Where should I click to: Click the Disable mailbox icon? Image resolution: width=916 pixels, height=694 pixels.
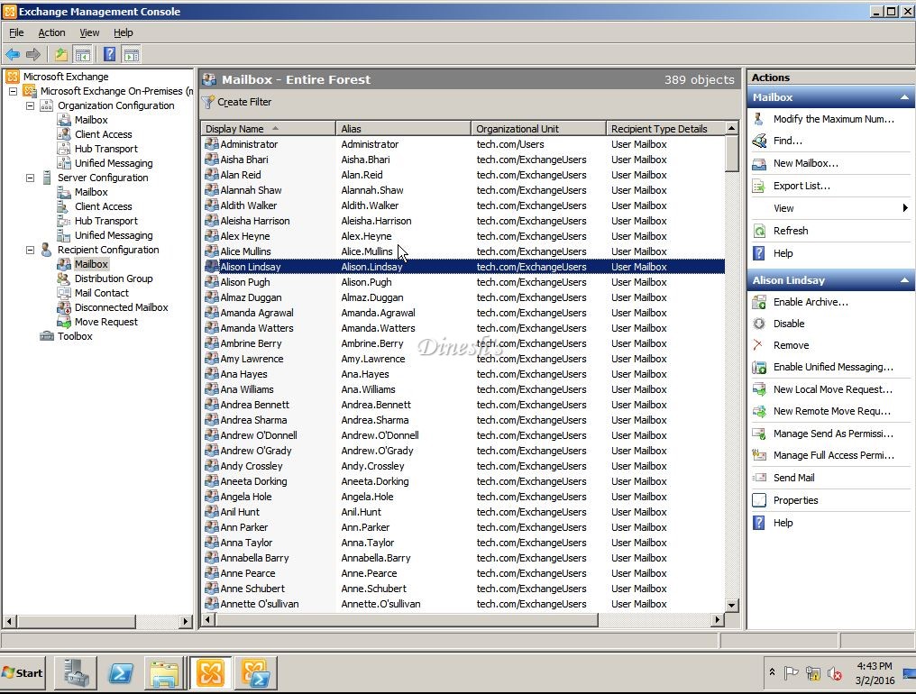[759, 324]
